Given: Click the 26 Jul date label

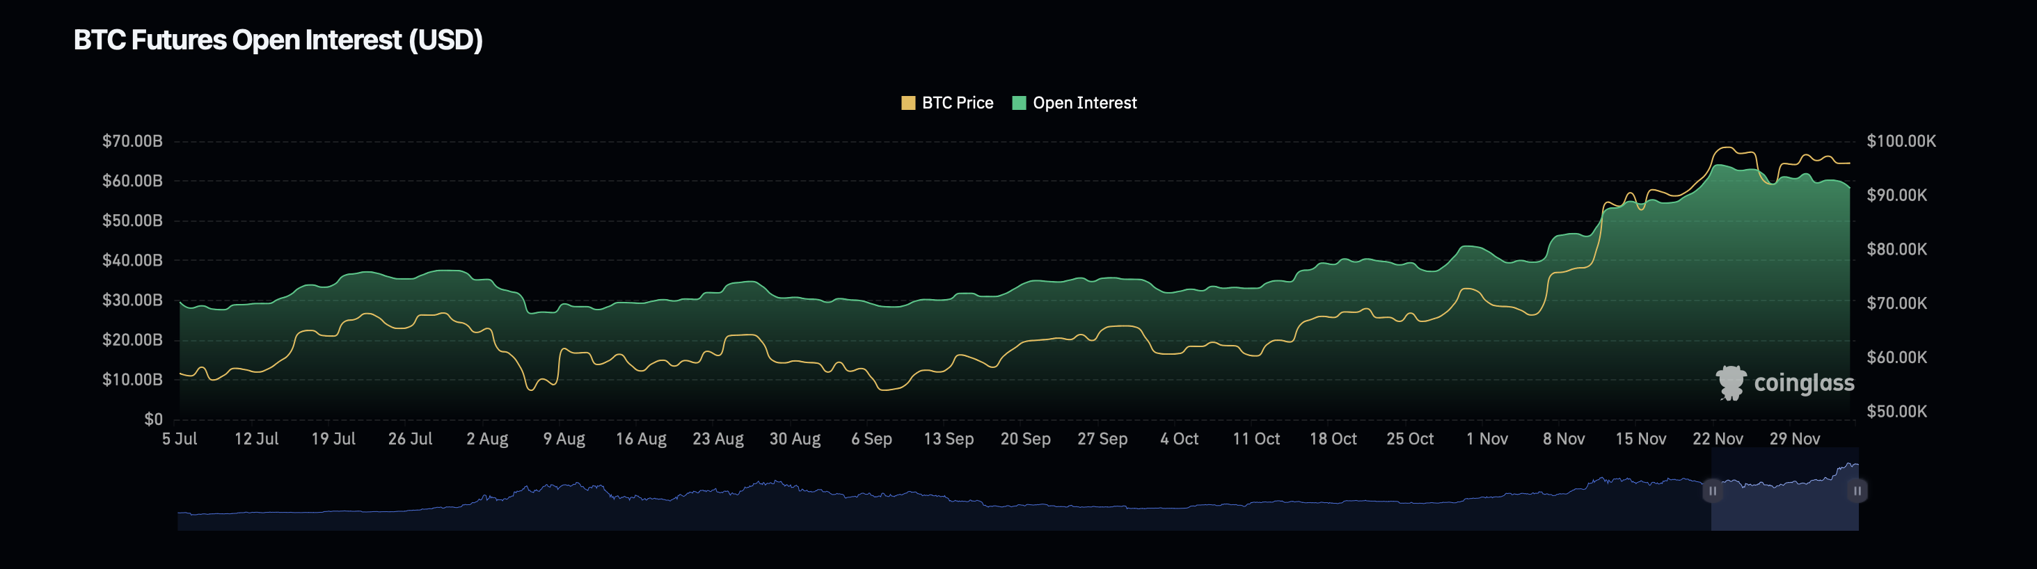Looking at the screenshot, I should 411,440.
